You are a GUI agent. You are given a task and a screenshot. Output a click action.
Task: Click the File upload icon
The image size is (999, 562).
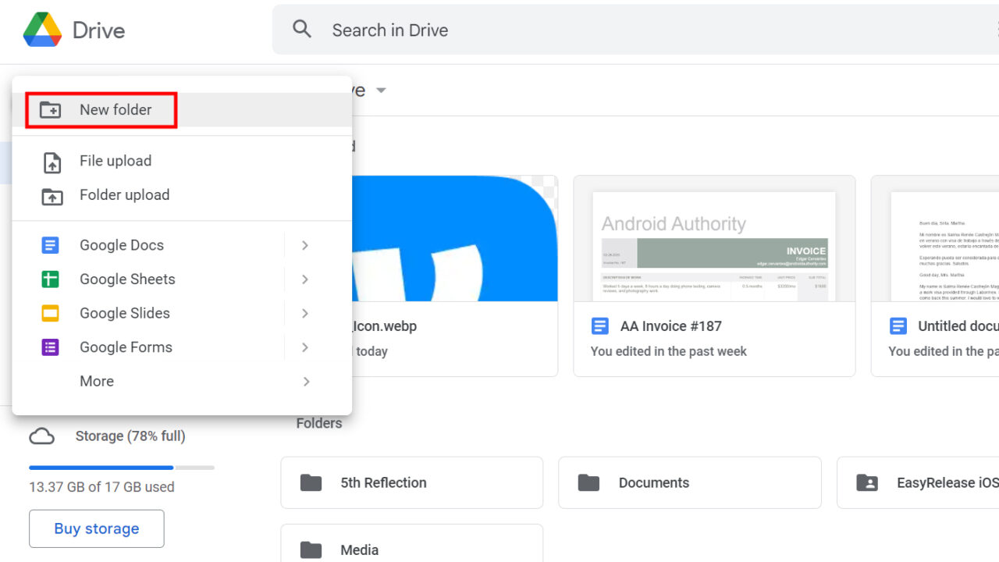click(50, 161)
